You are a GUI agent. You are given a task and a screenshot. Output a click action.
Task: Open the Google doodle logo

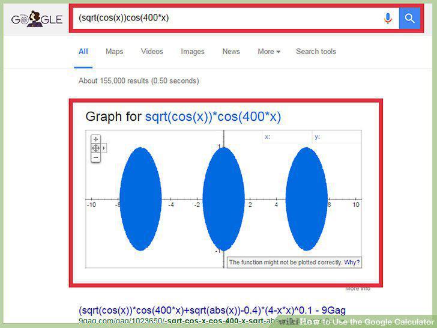pyautogui.click(x=37, y=19)
